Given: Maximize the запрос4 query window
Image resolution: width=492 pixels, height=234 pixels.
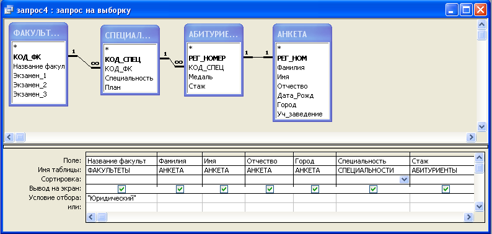Looking at the screenshot, I should (x=466, y=10).
